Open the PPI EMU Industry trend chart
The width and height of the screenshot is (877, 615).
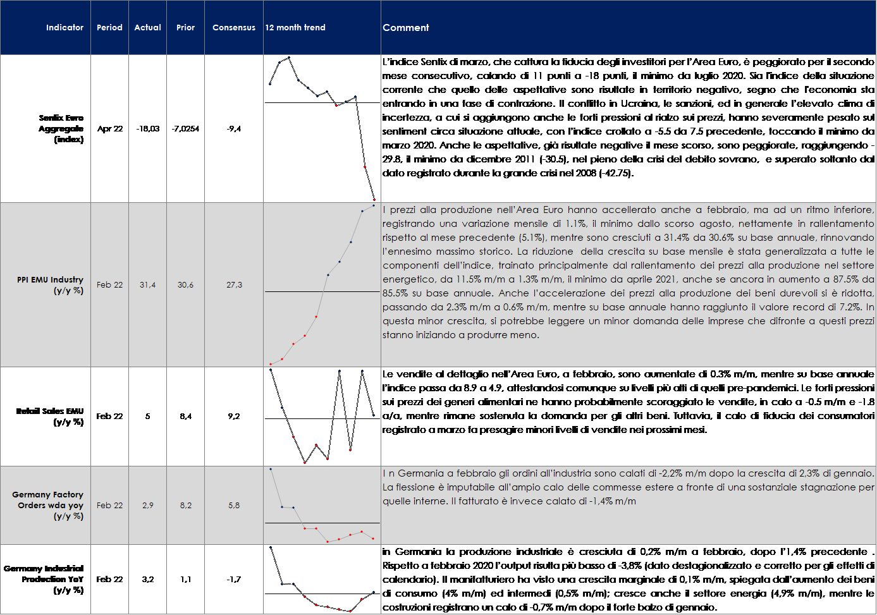pos(322,285)
